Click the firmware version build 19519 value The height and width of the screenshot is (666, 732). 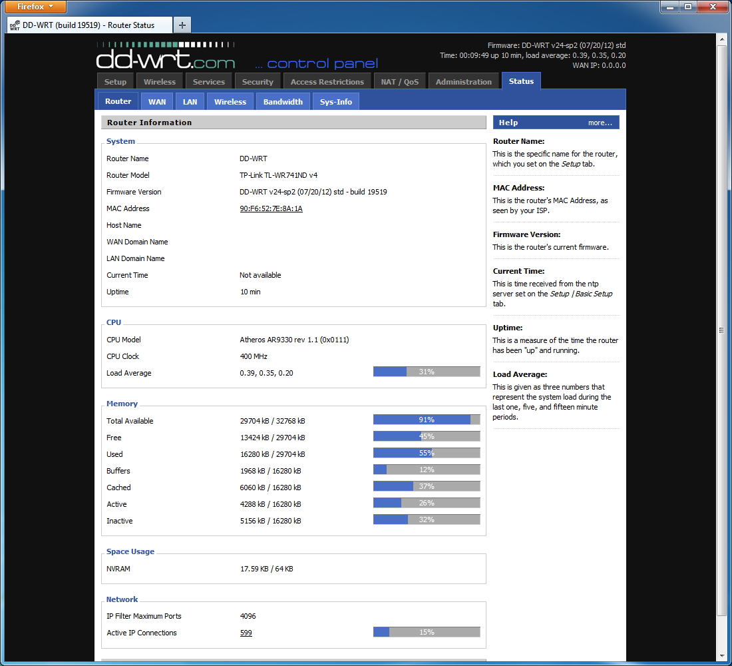point(313,192)
